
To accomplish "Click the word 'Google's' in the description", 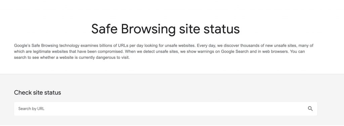I will [x=22, y=46].
